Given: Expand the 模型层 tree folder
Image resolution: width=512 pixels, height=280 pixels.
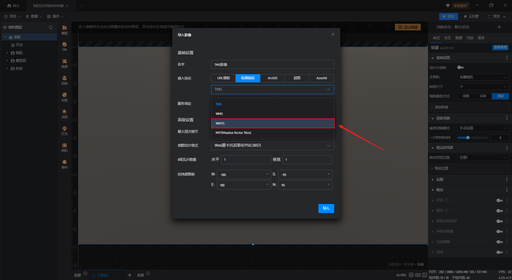Looking at the screenshot, I should [7, 61].
